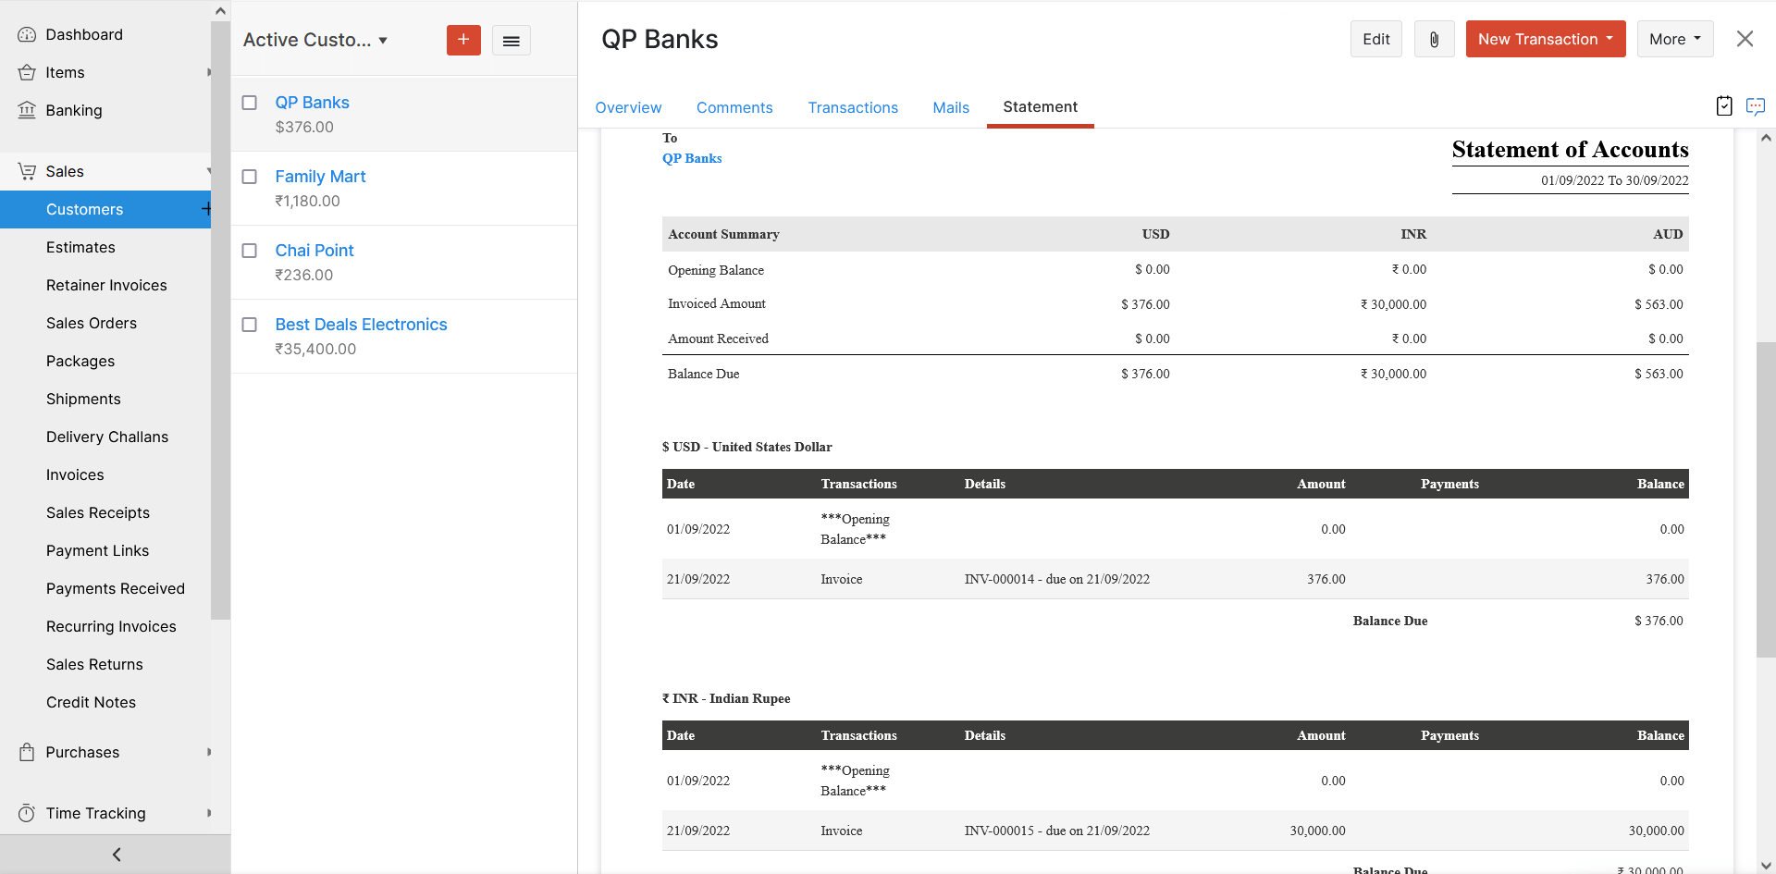The height and width of the screenshot is (874, 1776).
Task: Open the Banking module
Action: 74,110
